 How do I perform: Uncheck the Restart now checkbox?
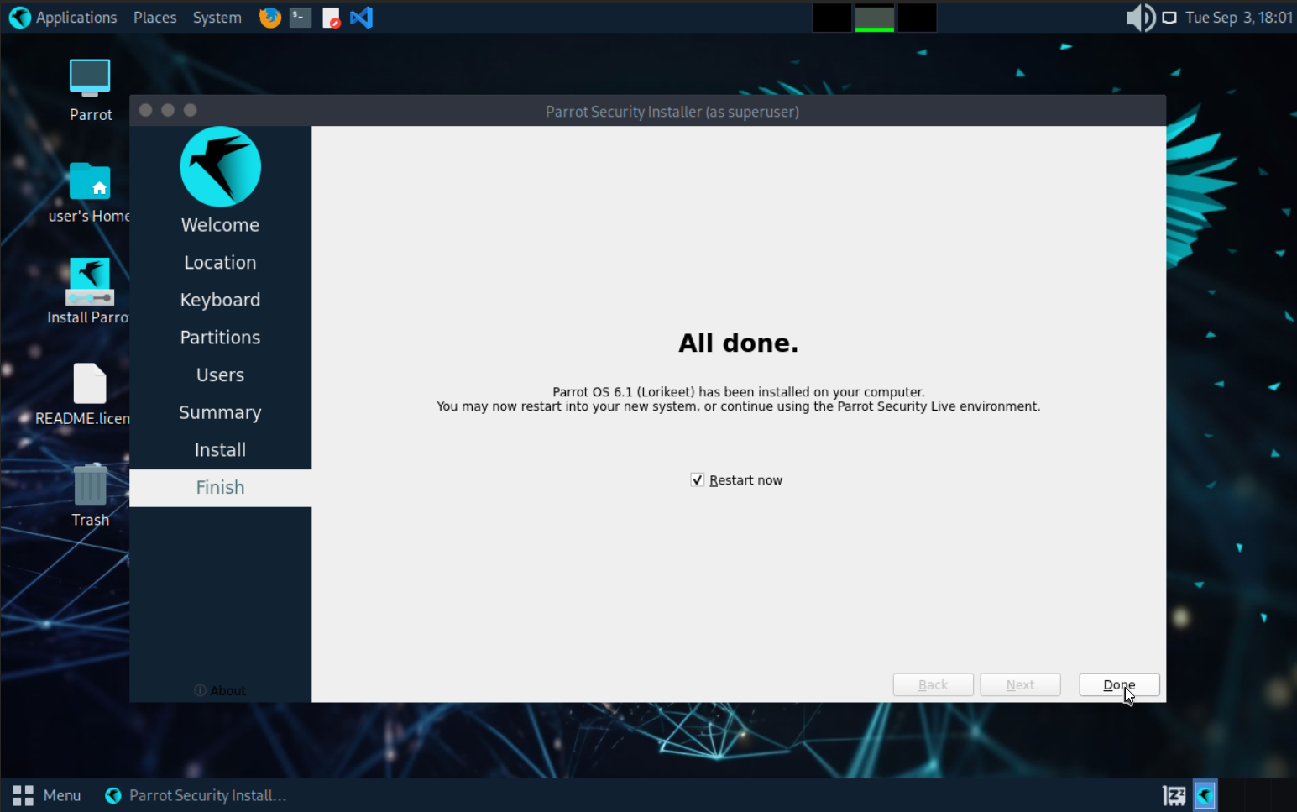click(x=698, y=480)
